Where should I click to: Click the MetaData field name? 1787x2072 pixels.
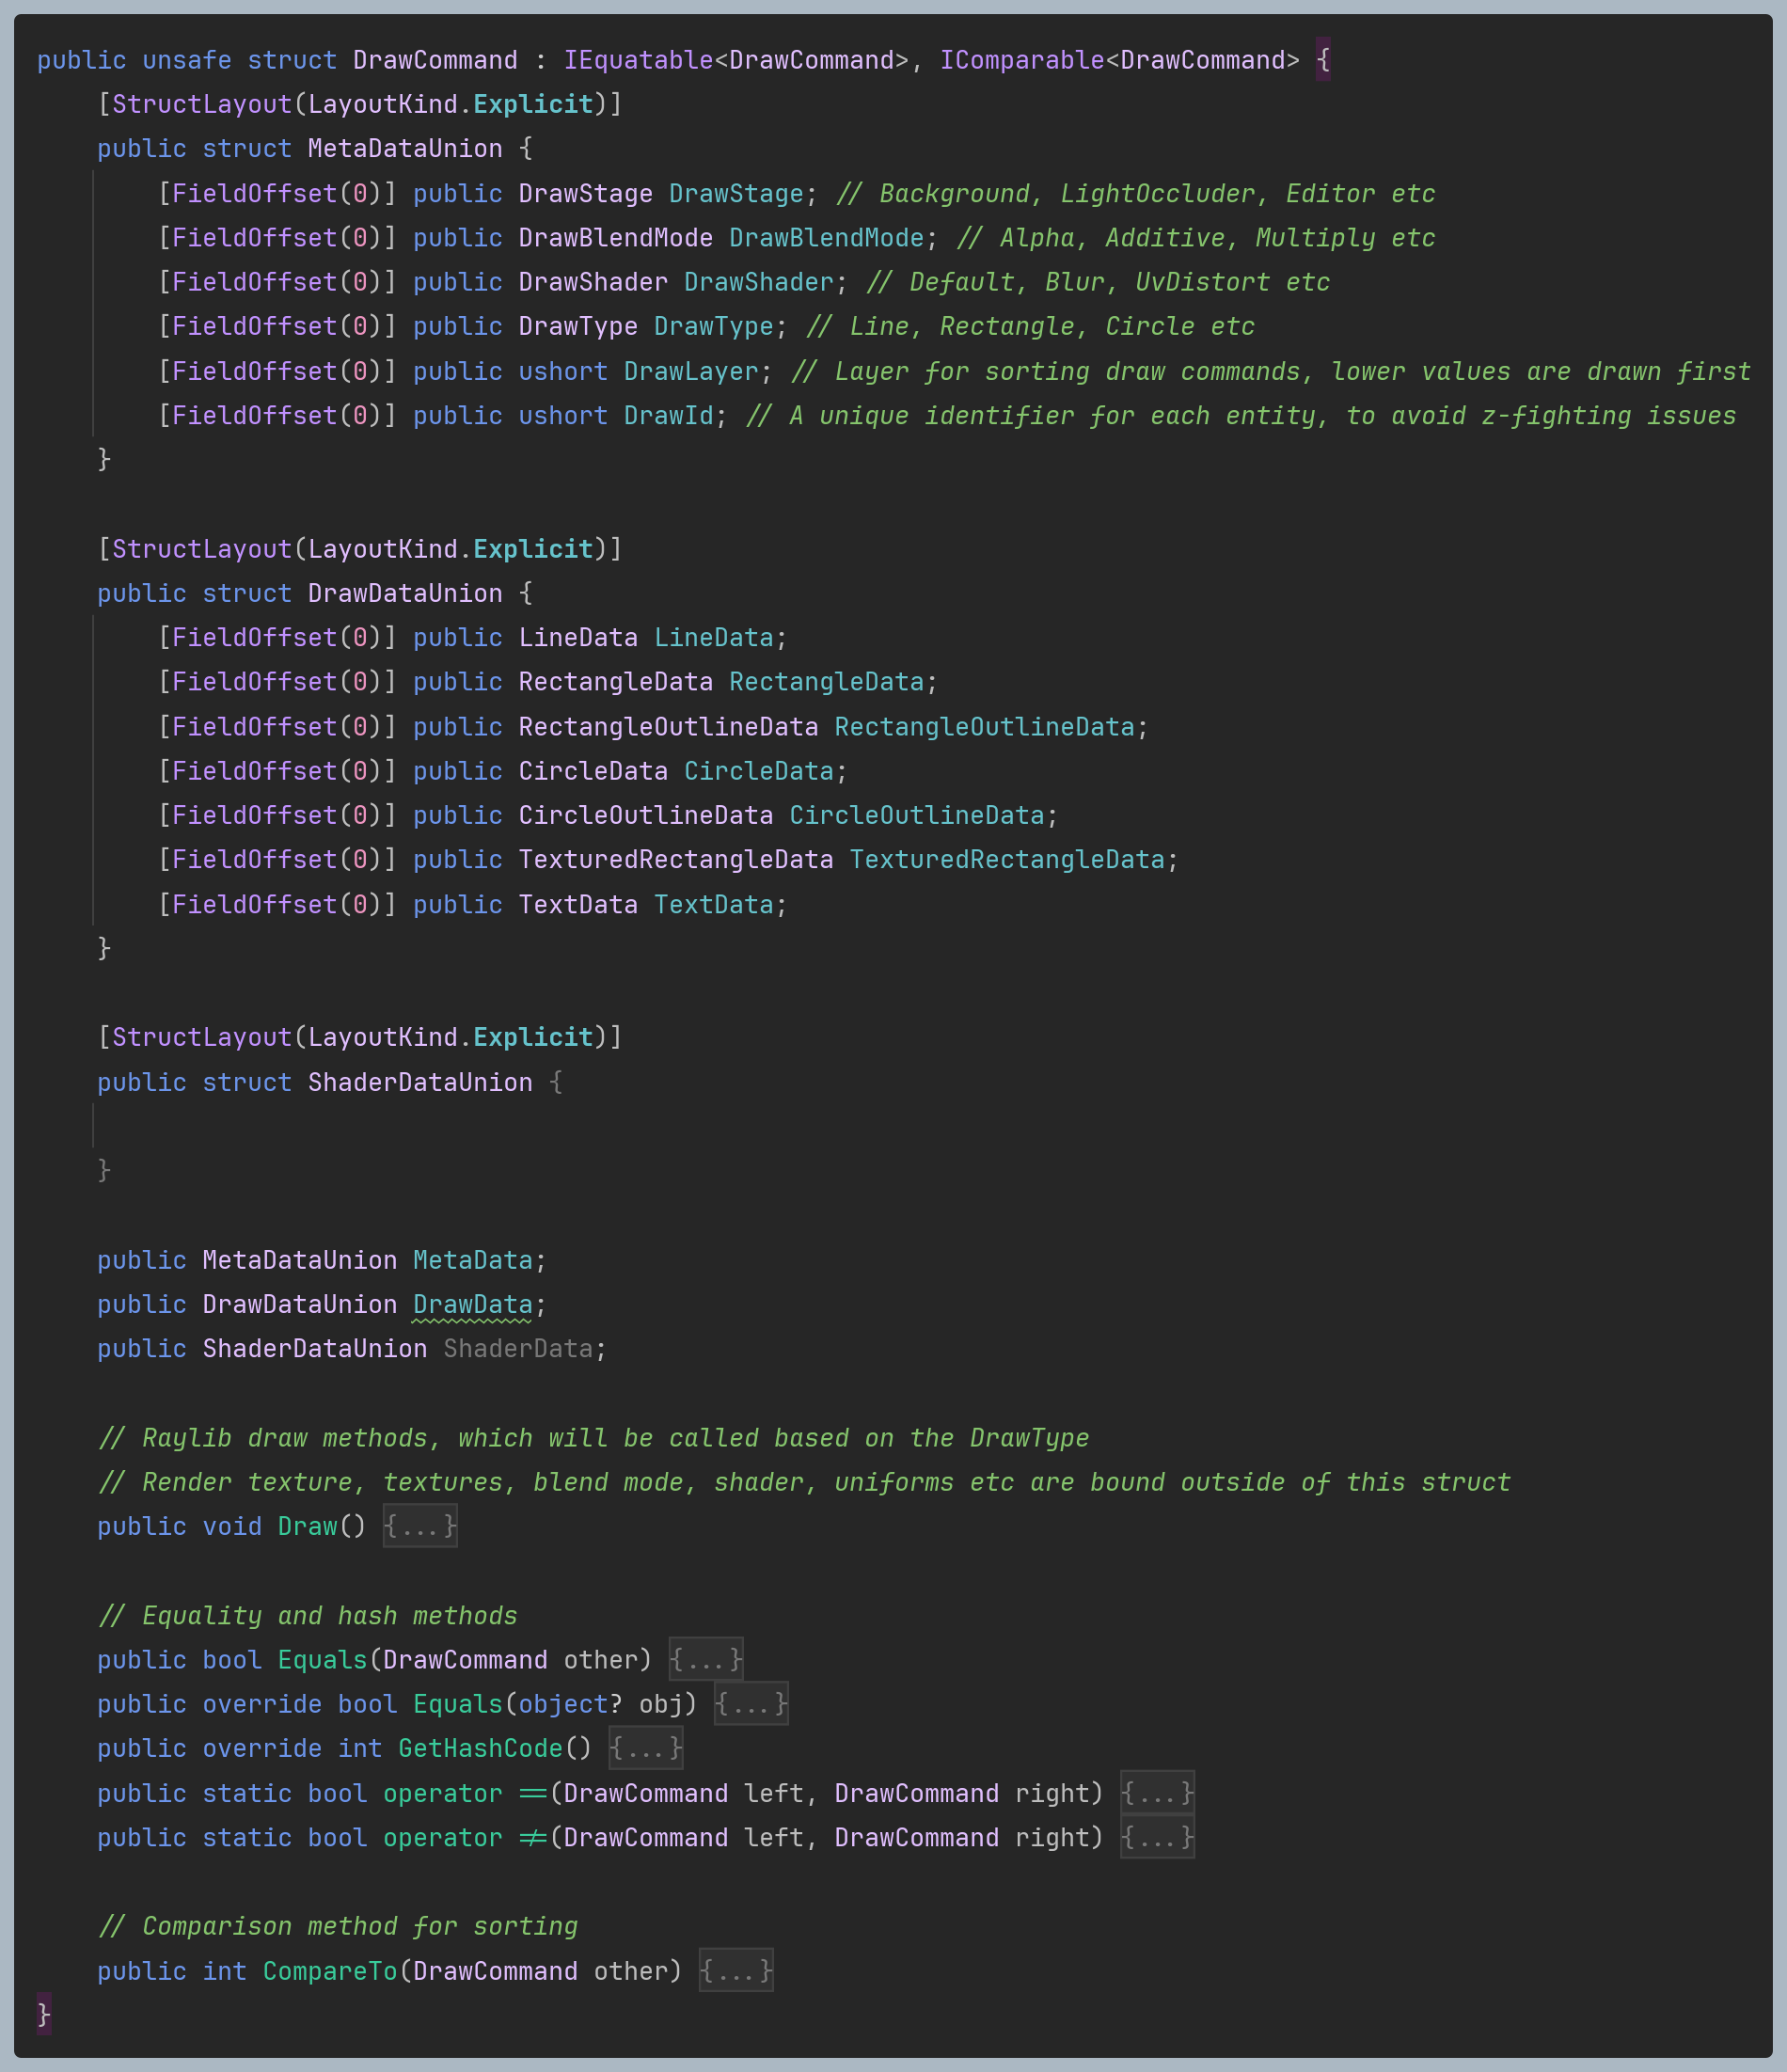(x=473, y=1260)
